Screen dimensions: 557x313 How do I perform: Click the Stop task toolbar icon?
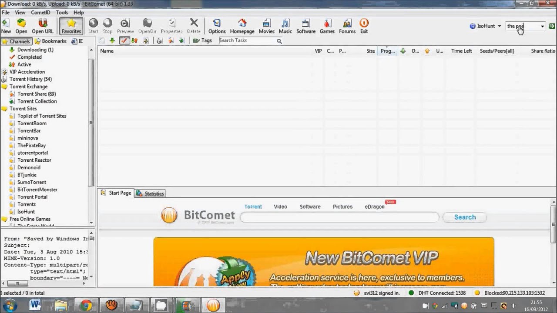pyautogui.click(x=107, y=26)
